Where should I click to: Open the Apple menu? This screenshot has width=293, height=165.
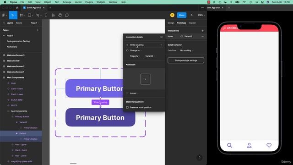tap(5, 2)
